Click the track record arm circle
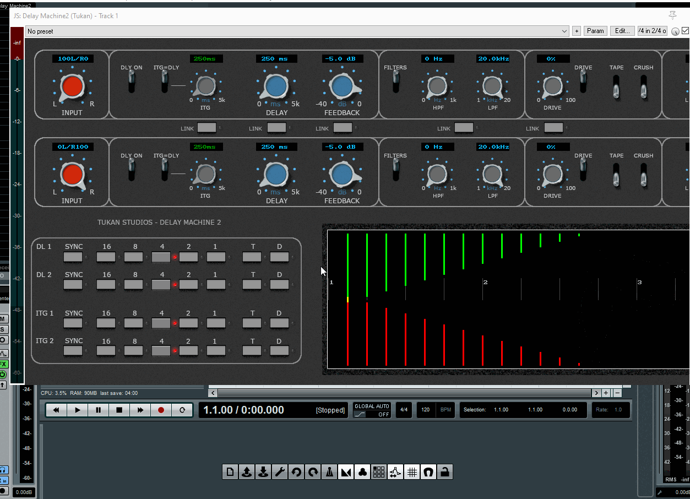The image size is (690, 499). [x=3, y=490]
